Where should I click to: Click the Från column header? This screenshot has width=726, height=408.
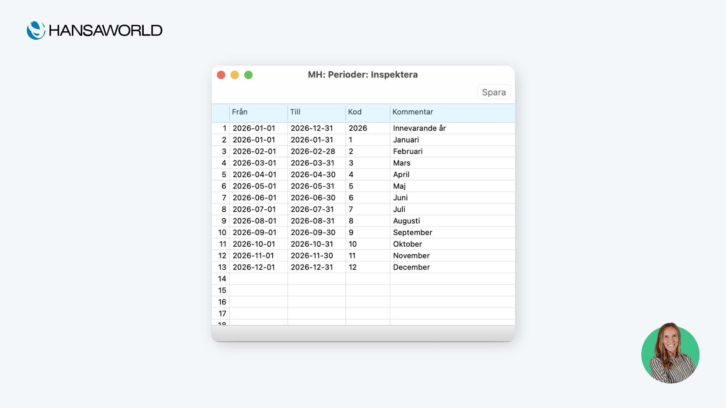pyautogui.click(x=240, y=112)
